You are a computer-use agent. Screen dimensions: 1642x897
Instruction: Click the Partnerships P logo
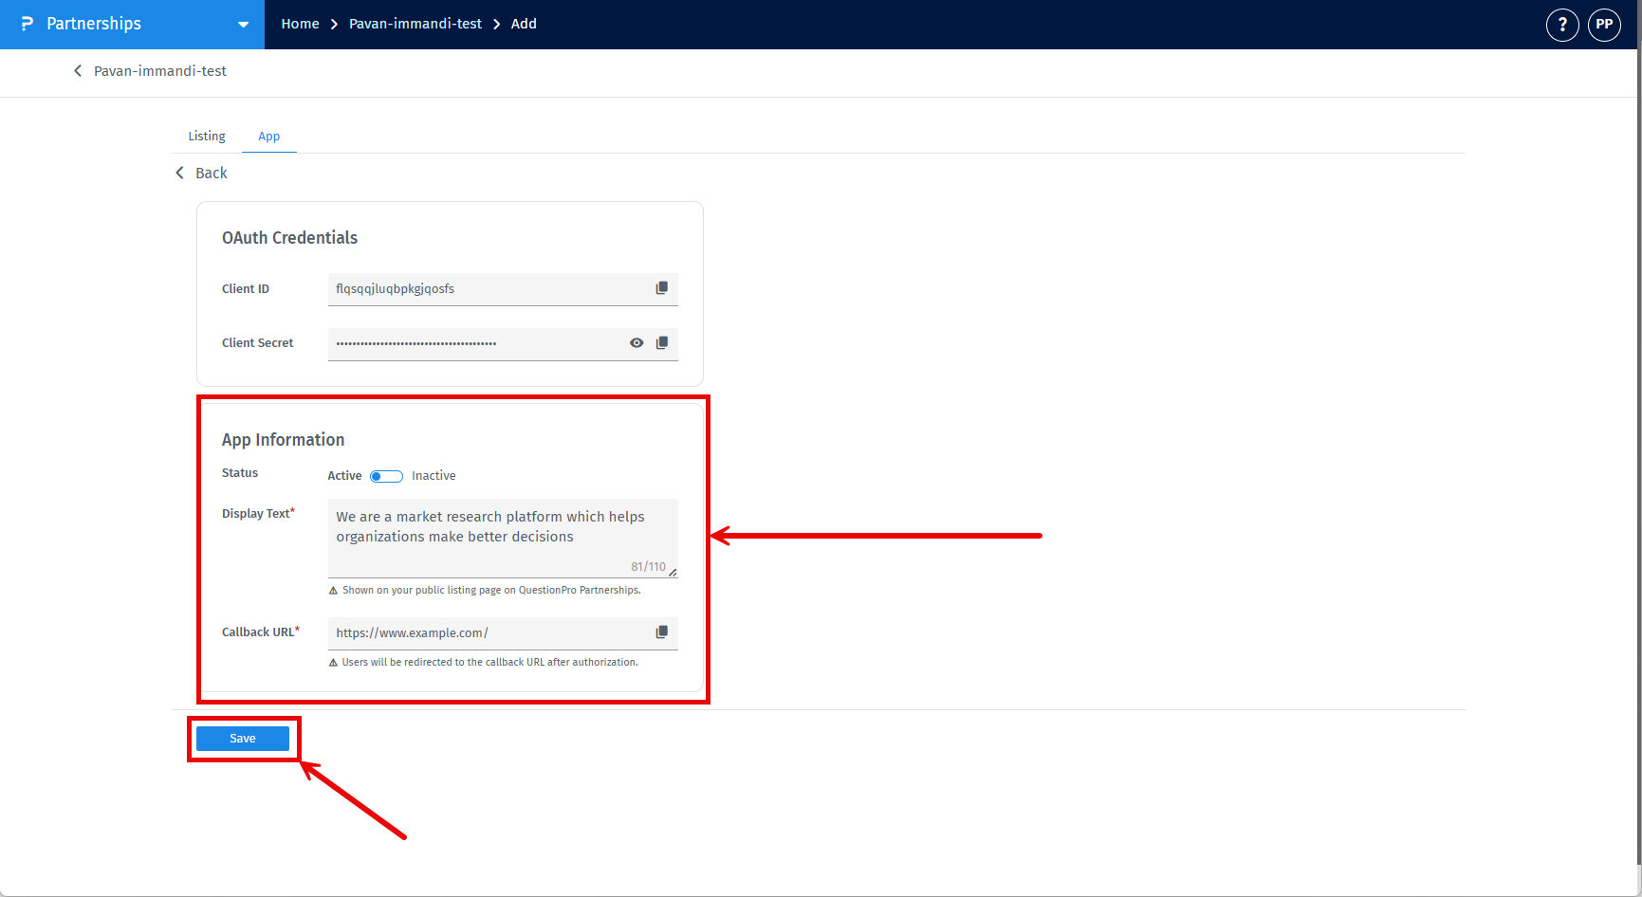(x=27, y=24)
